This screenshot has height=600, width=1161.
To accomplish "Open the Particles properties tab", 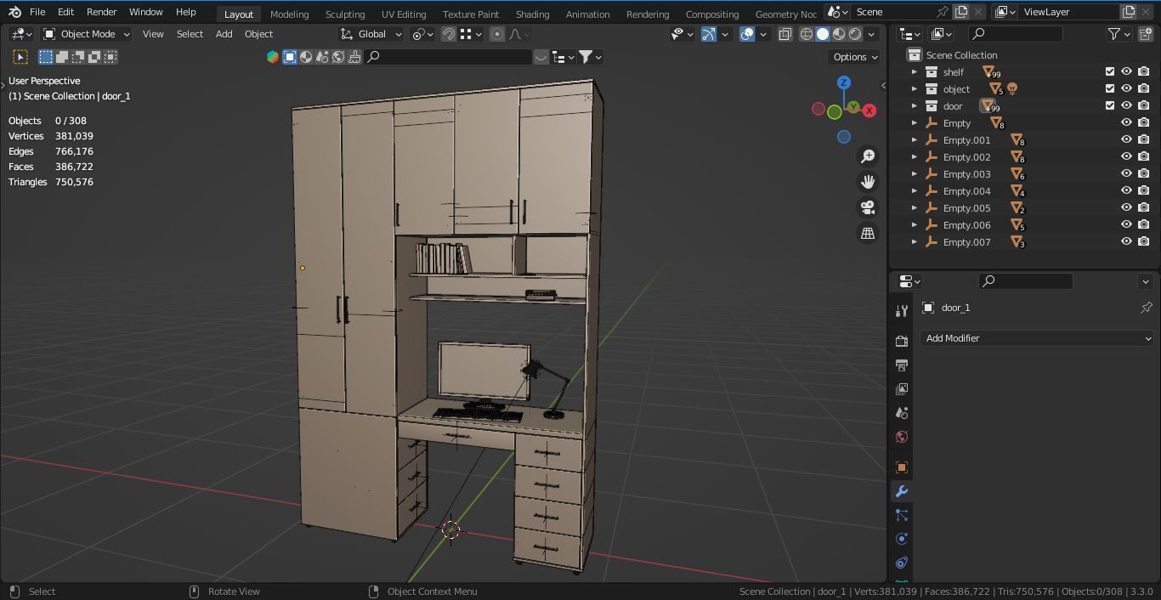I will (902, 515).
